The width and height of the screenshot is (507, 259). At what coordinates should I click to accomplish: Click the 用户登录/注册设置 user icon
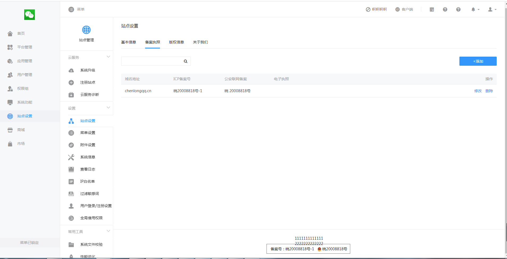click(71, 206)
